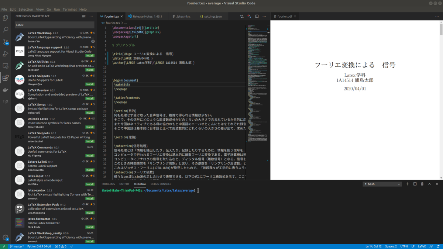Click the Latex search field in Extensions
The image size is (443, 249).
click(54, 25)
